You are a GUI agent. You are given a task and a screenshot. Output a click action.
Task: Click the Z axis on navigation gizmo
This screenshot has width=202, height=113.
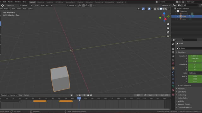(x=164, y=13)
